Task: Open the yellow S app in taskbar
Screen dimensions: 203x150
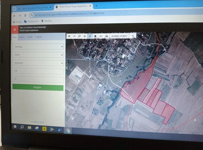Action: (x=44, y=129)
